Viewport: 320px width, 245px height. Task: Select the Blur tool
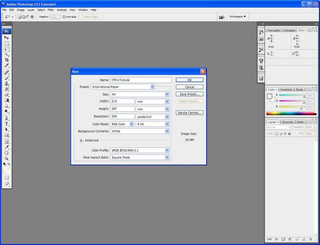[x=7, y=106]
